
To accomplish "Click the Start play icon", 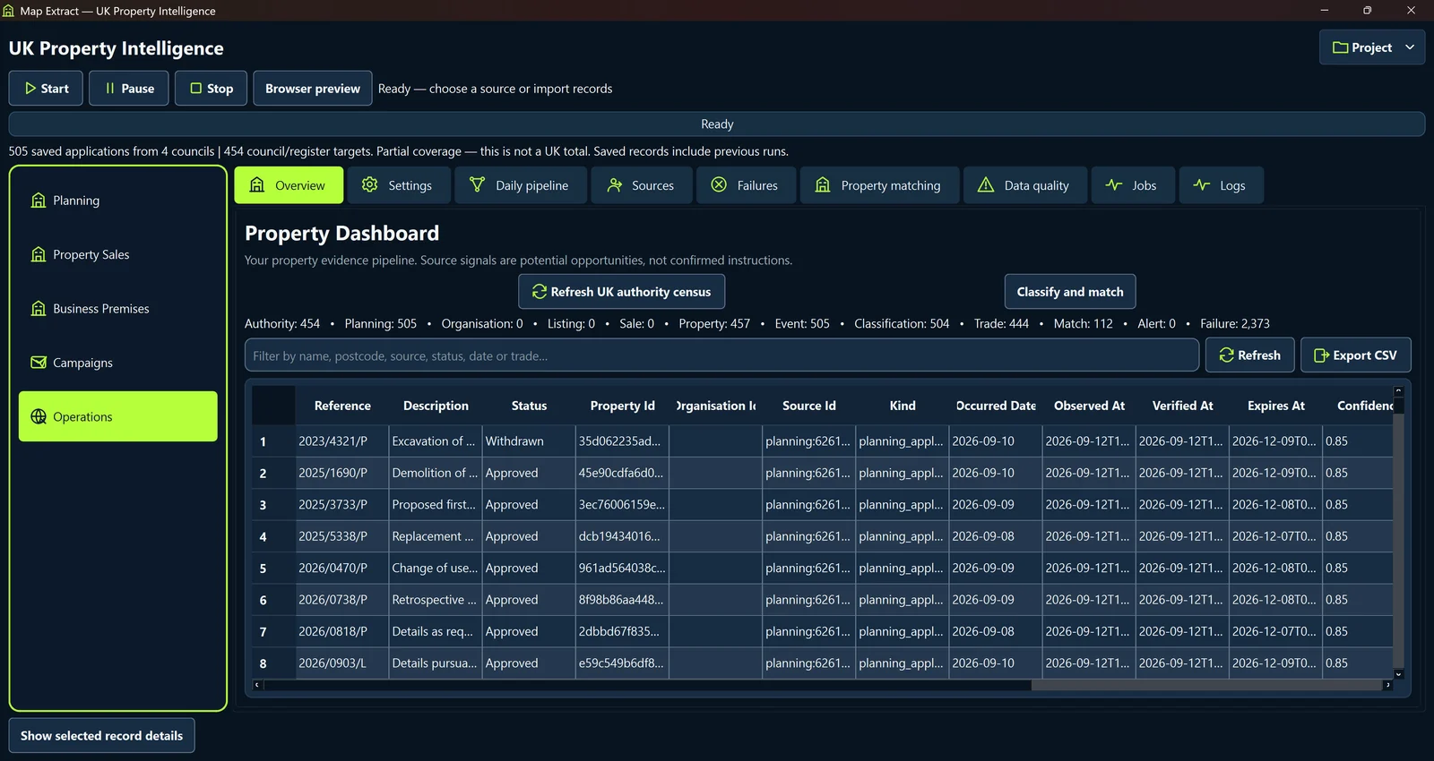I will [x=30, y=89].
